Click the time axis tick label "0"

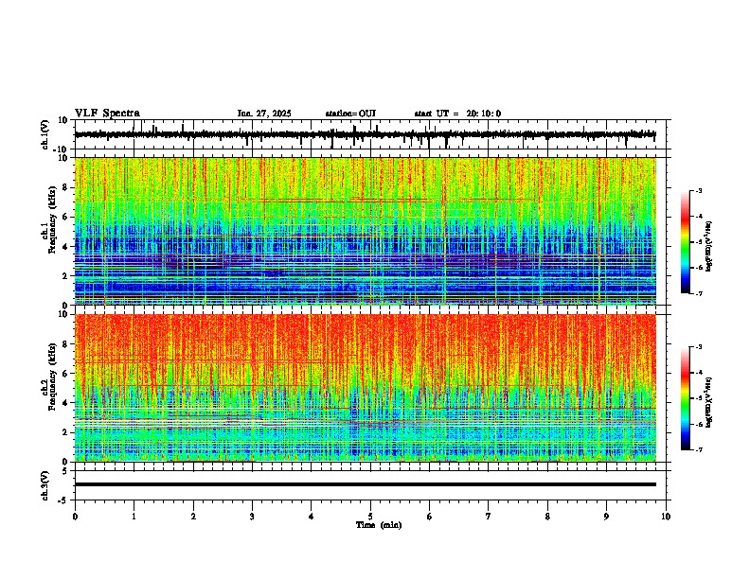[75, 517]
